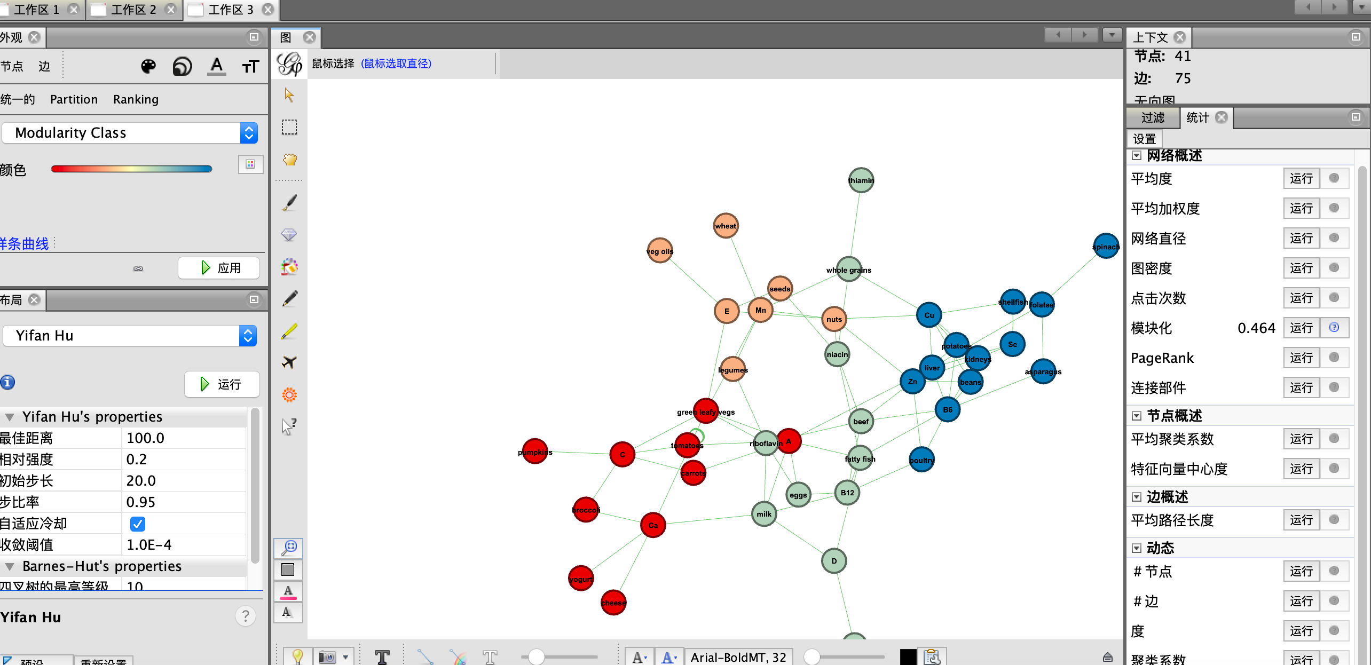The image size is (1371, 665).
Task: Select the Painter brush tool
Action: pos(289,203)
